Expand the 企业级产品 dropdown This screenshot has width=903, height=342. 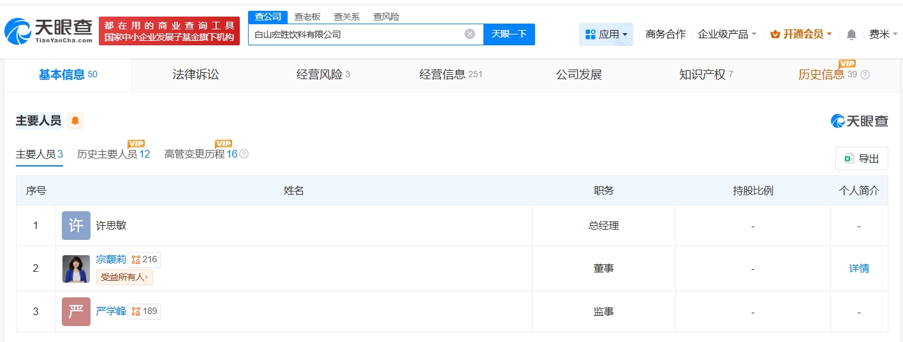click(x=727, y=34)
